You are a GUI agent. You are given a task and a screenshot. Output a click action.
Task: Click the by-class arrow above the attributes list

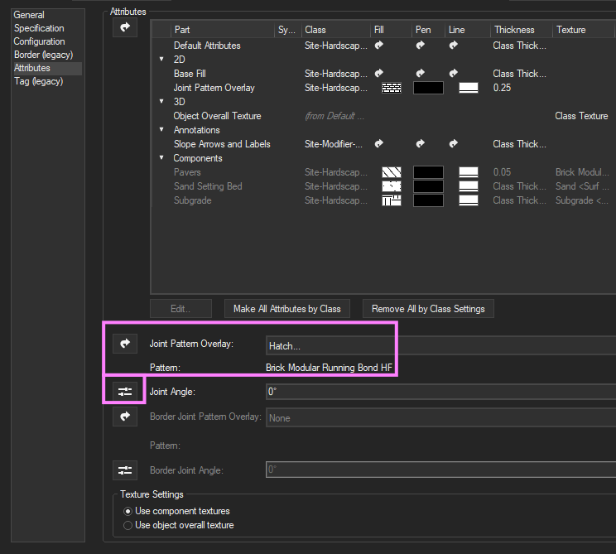coord(125,28)
